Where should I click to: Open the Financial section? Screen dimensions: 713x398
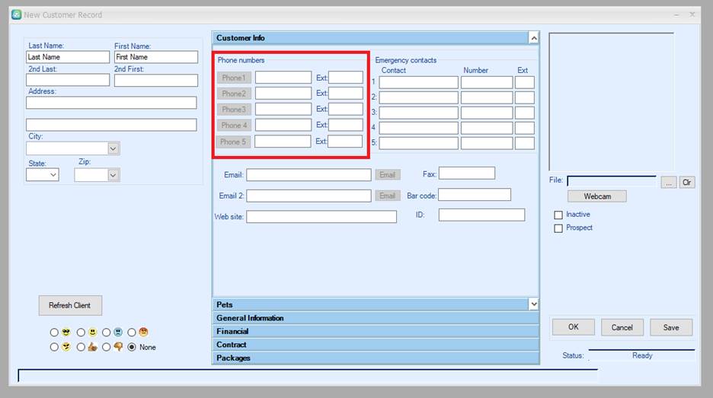(375, 332)
